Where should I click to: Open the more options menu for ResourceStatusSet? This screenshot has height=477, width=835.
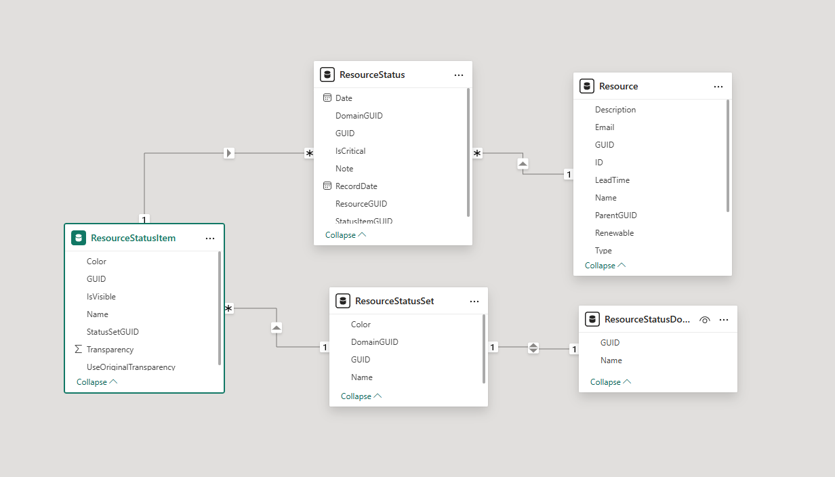point(474,302)
